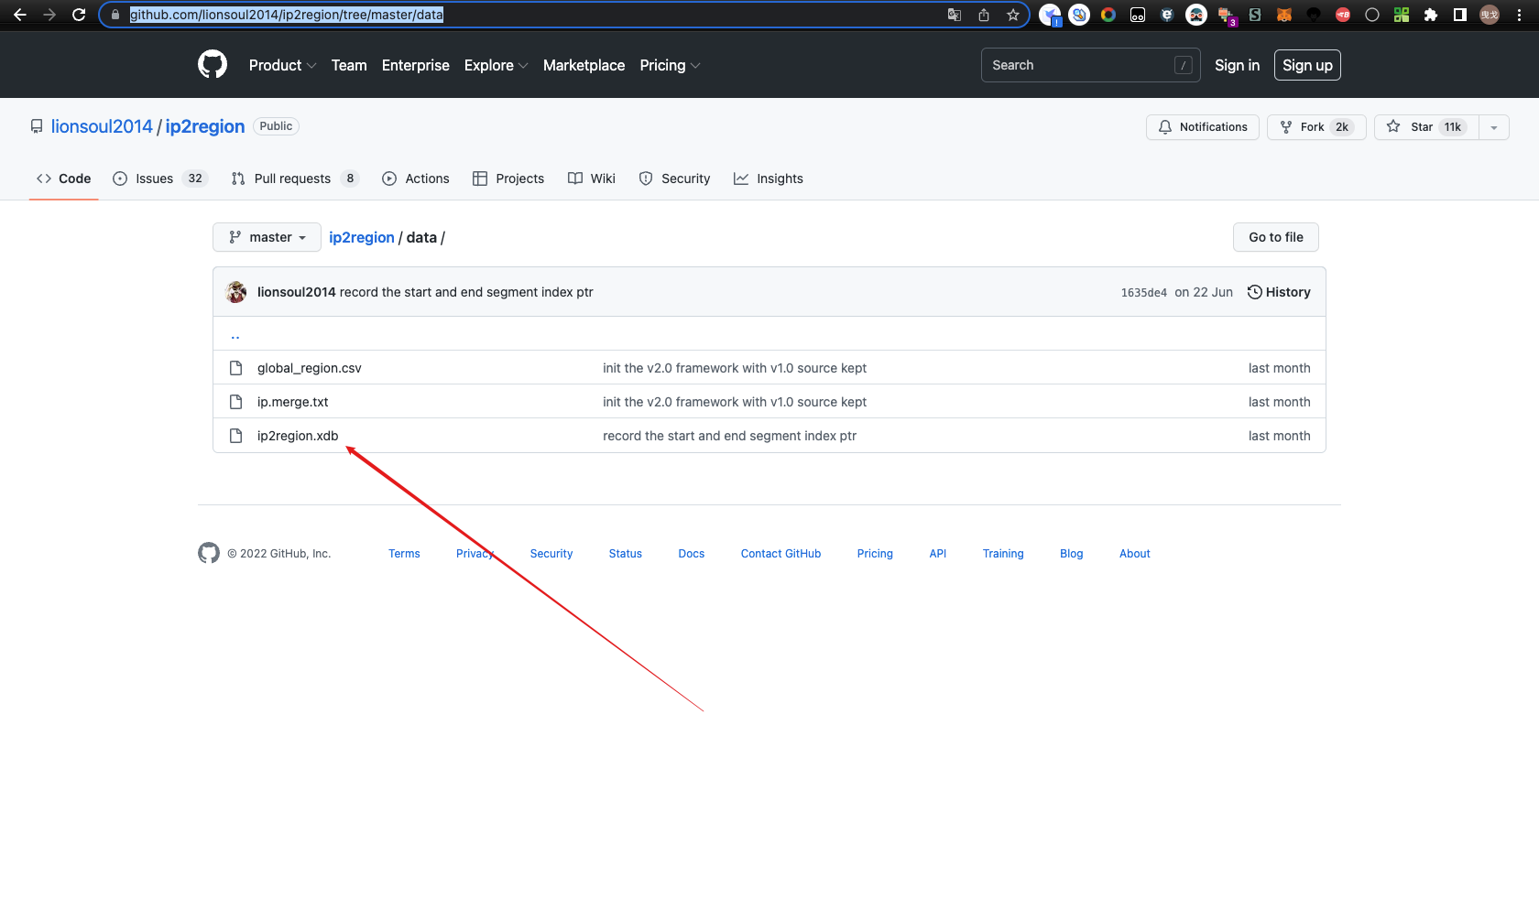This screenshot has height=920, width=1539.
Task: Click the file icon beside global_region.csv
Action: [235, 368]
